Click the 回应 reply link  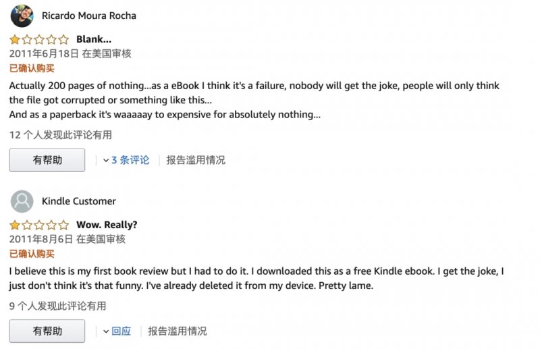122,331
